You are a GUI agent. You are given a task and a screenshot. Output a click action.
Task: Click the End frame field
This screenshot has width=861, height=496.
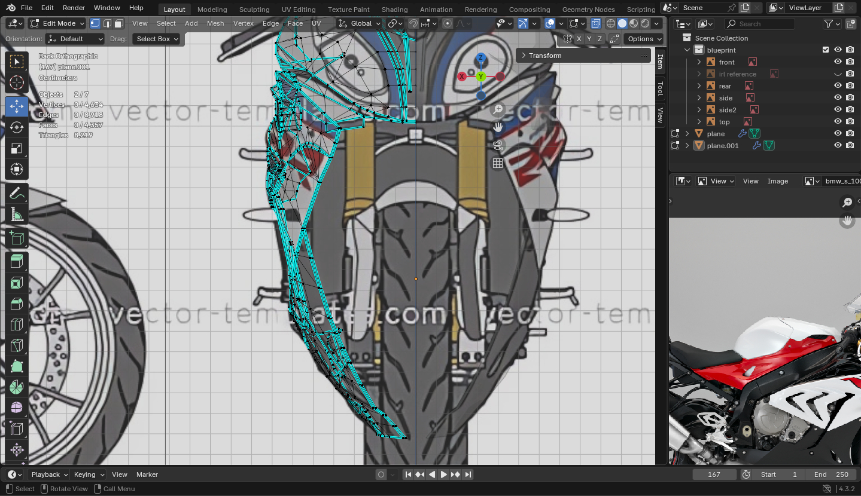(x=830, y=474)
